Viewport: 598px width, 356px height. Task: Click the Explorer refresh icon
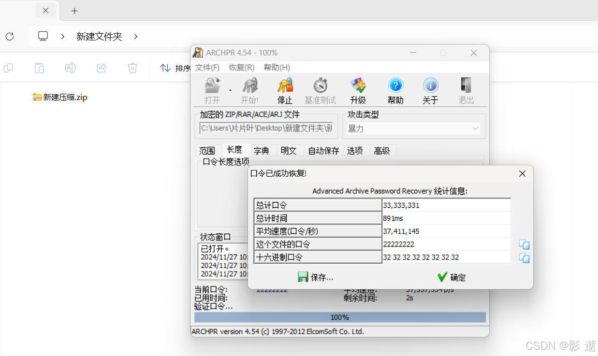pyautogui.click(x=10, y=36)
